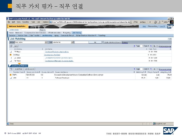182x137 pixels.
Task: Click the table options icon beside Save
Action: coord(11,46)
